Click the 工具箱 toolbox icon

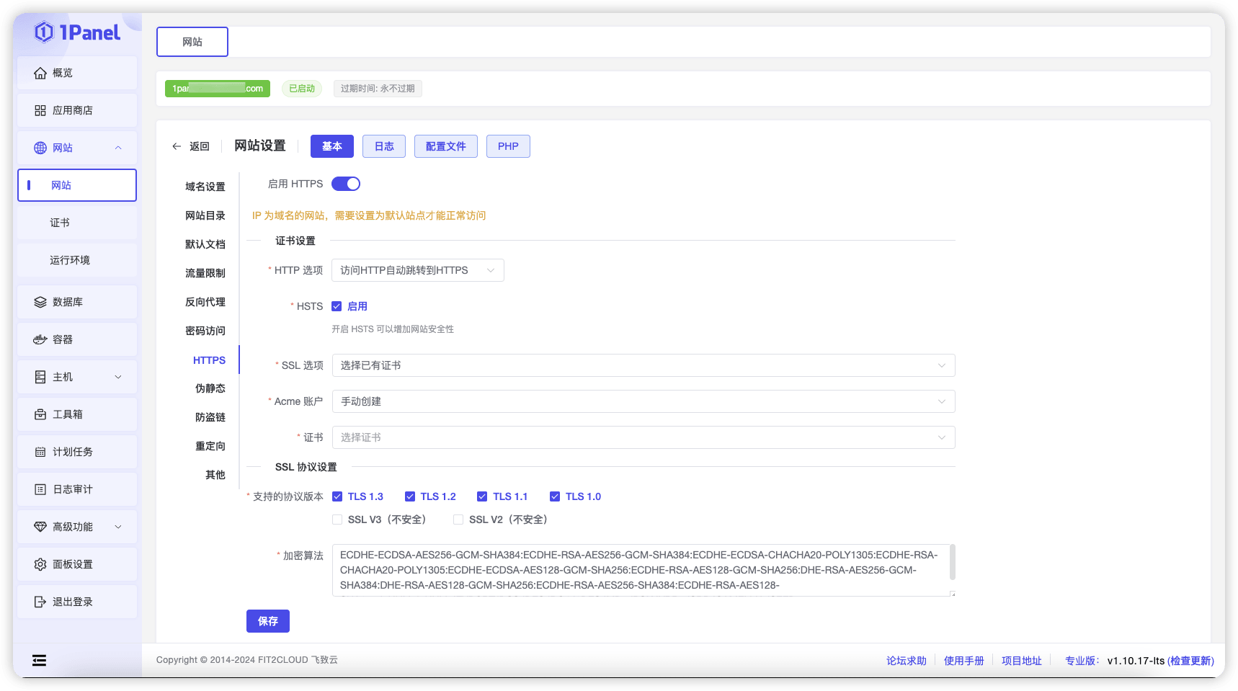coord(41,414)
